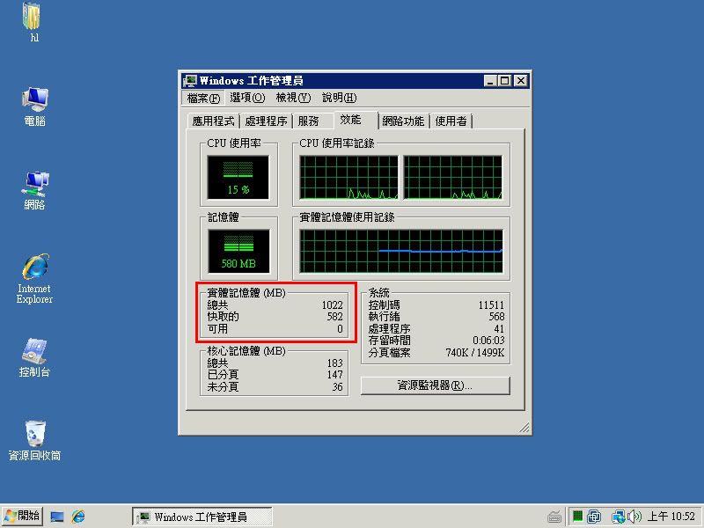
Task: Click the 實體記憶體使用記錄 graph
Action: [x=401, y=252]
